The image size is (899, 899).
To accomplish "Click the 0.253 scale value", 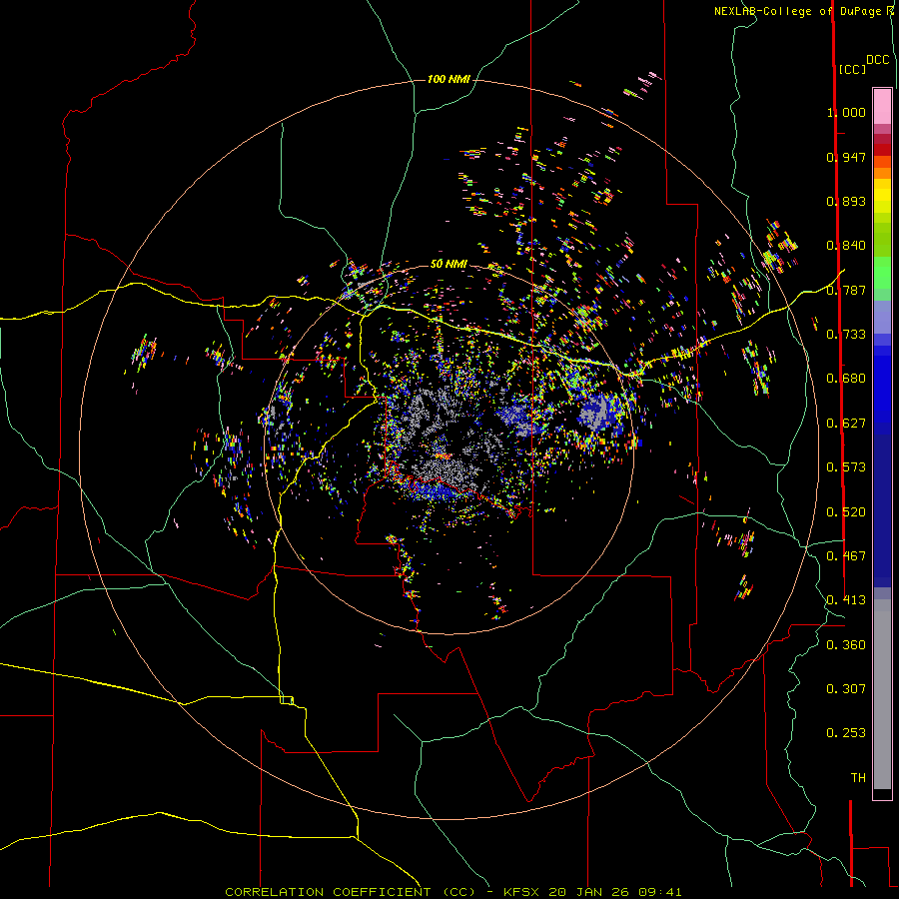I will (846, 733).
